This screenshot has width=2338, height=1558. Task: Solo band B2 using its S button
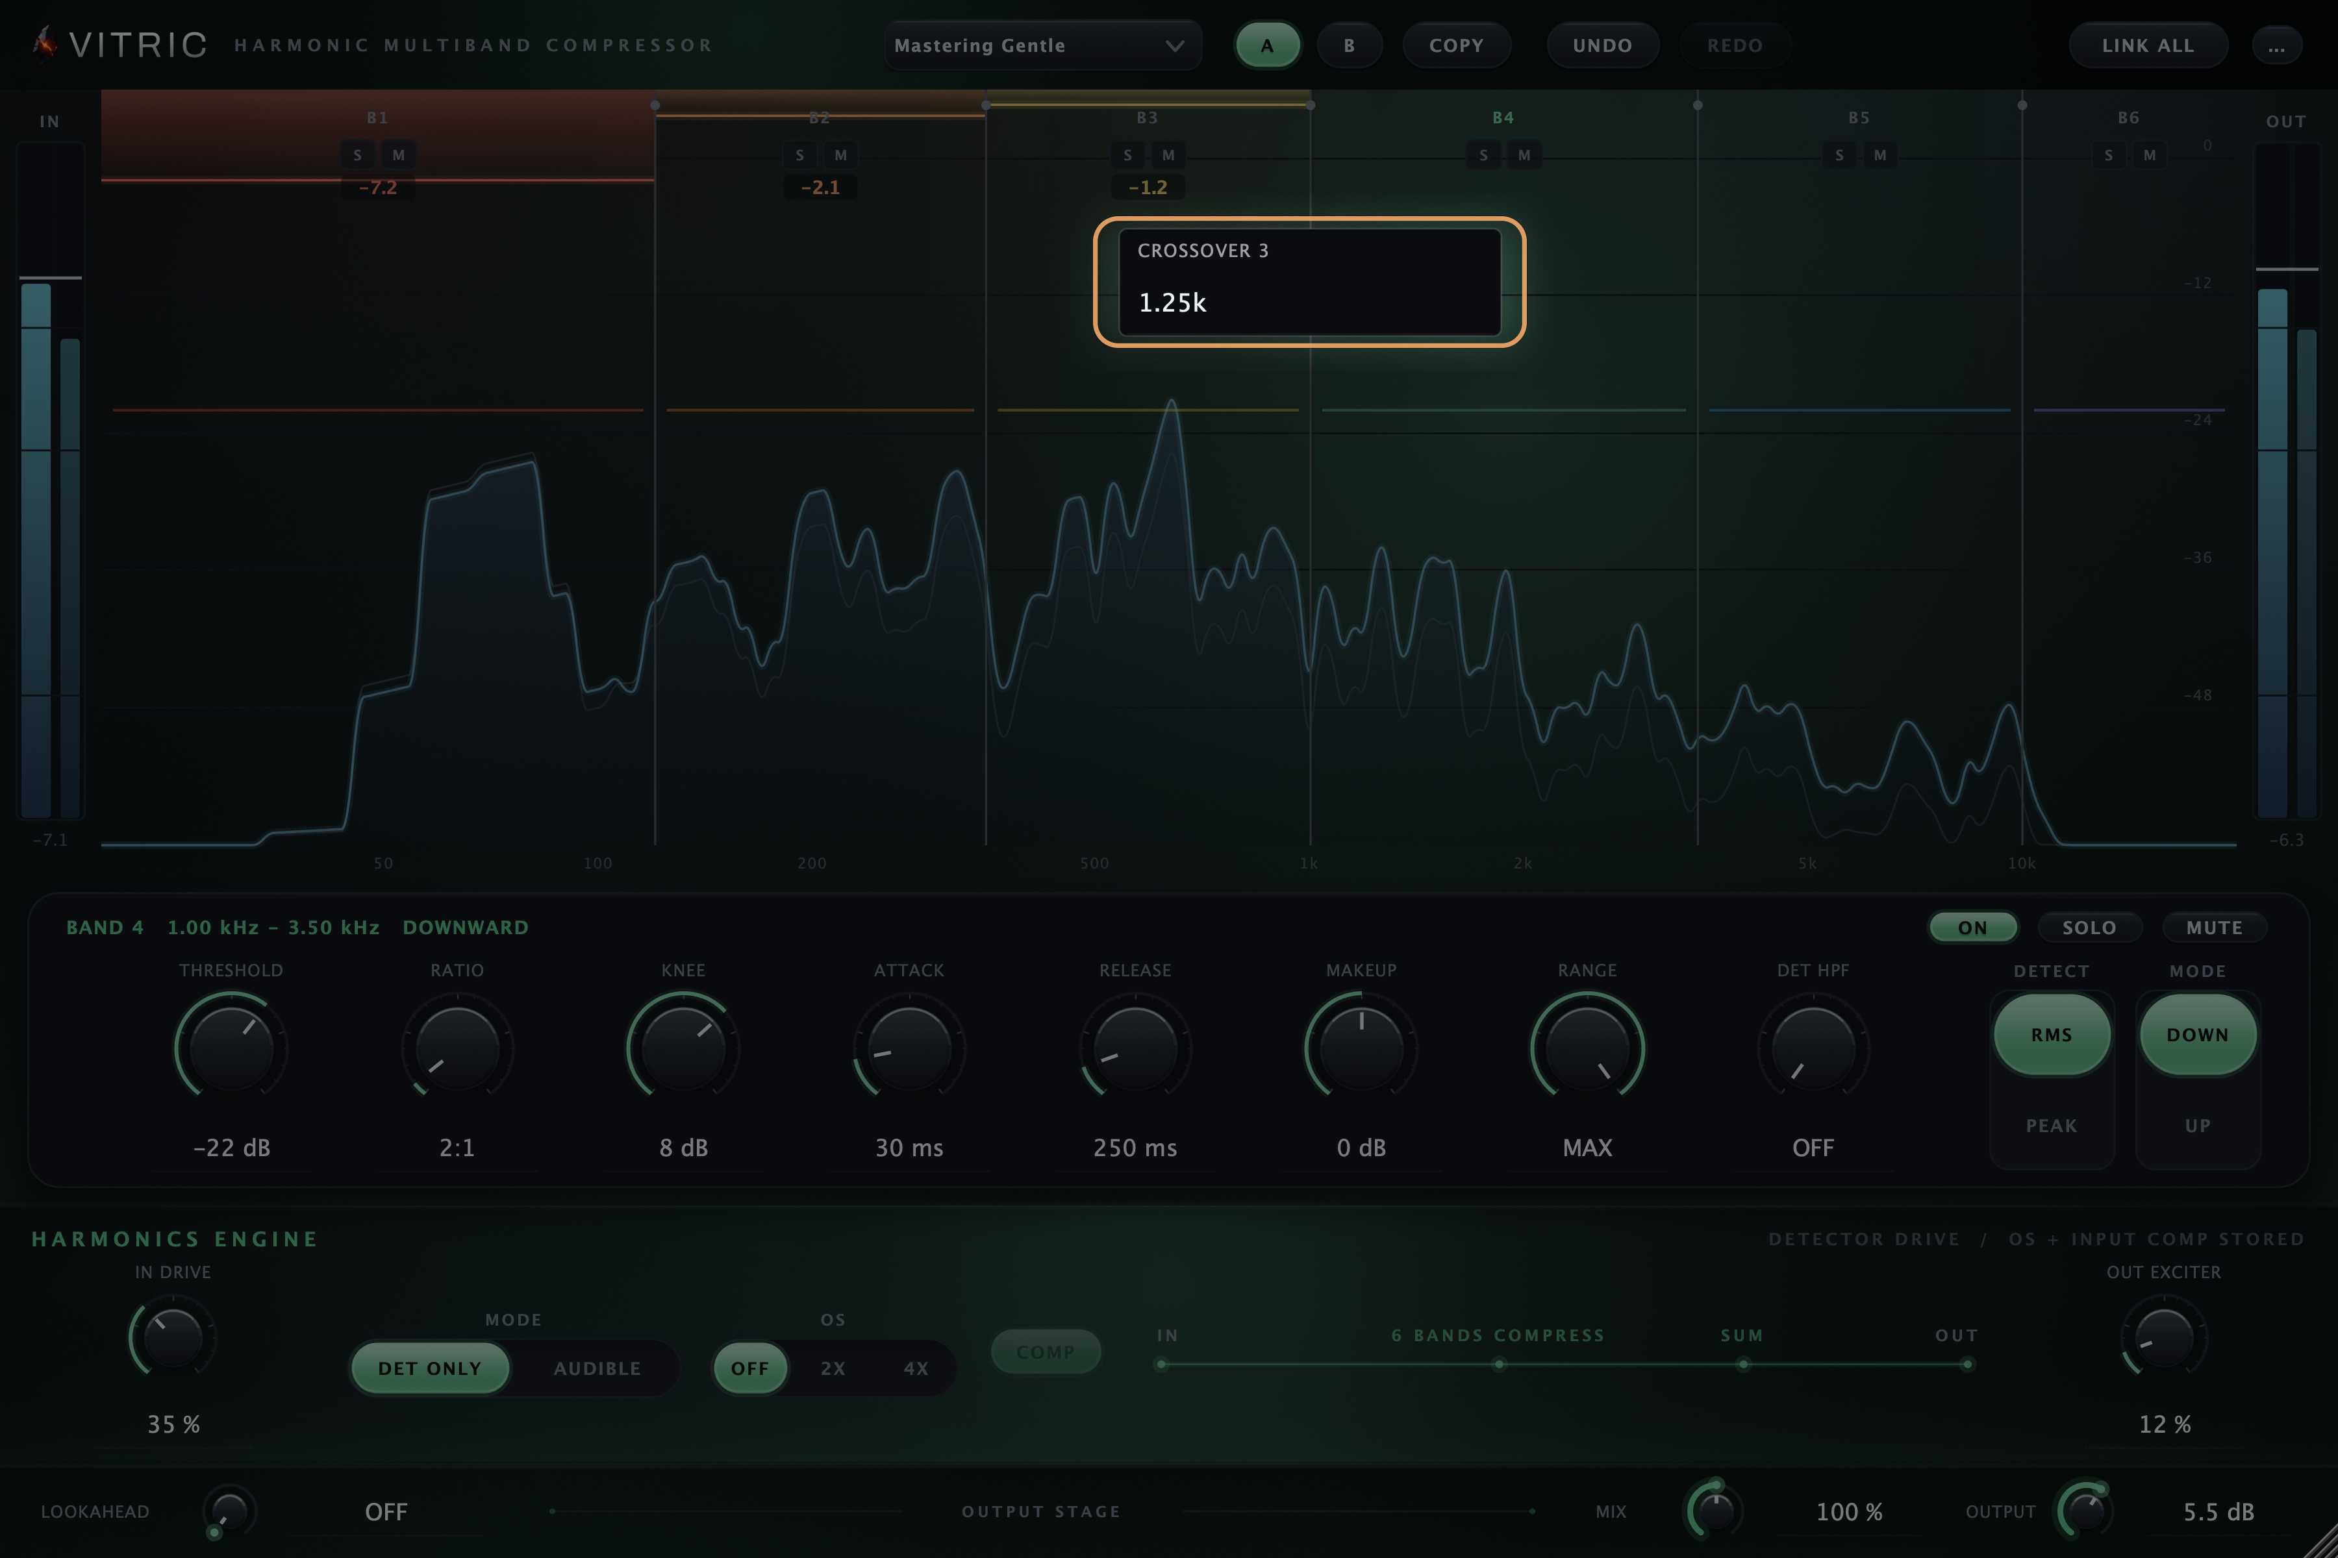point(800,155)
